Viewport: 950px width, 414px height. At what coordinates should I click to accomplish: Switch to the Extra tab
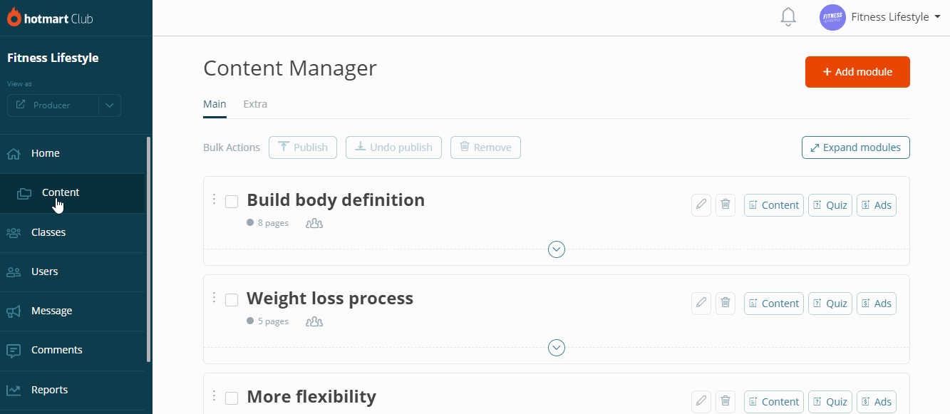255,104
